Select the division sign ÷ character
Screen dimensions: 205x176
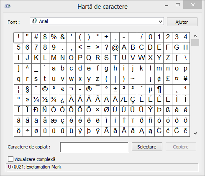coord(27,131)
